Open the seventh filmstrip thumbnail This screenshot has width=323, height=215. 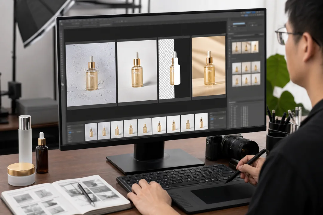point(173,125)
